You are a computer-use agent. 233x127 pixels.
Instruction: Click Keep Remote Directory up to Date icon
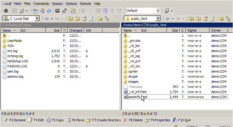49,11
